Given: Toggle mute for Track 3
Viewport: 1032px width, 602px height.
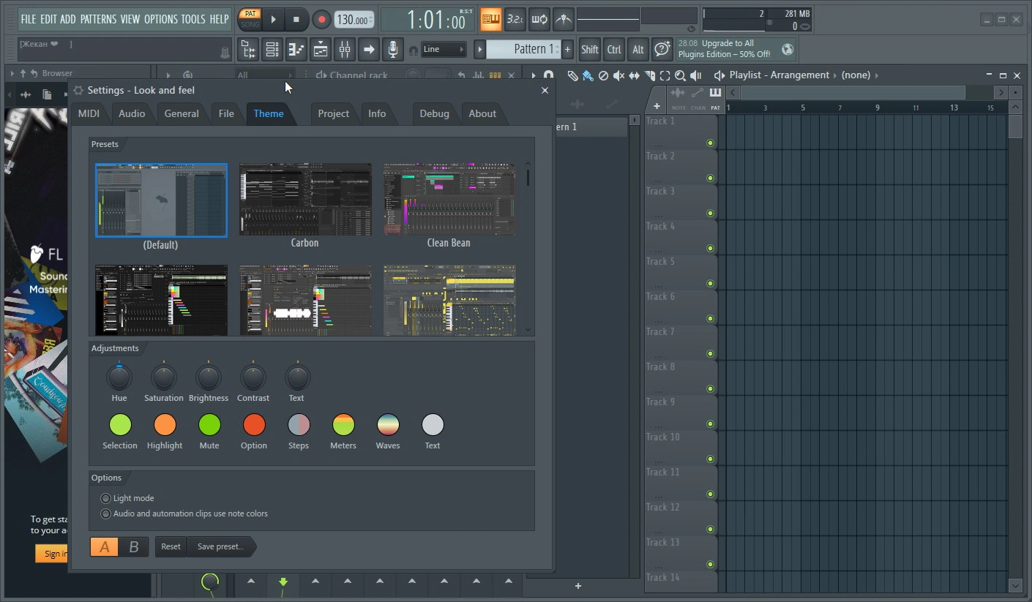Looking at the screenshot, I should click(710, 213).
